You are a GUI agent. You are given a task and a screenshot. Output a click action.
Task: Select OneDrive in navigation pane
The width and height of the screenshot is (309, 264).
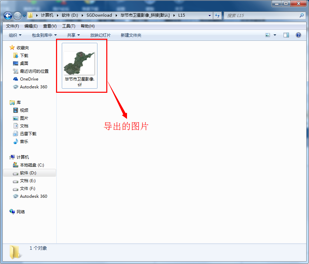point(25,79)
